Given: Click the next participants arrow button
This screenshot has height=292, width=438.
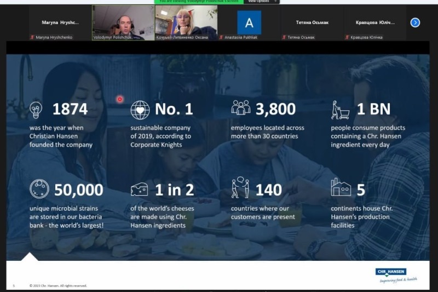Looking at the screenshot, I should [415, 22].
